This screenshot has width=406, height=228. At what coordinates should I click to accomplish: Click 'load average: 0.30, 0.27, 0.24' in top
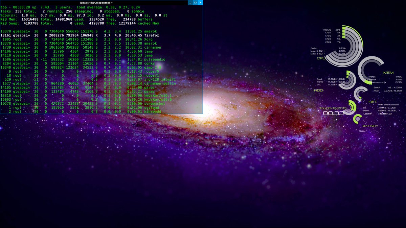pyautogui.click(x=108, y=7)
